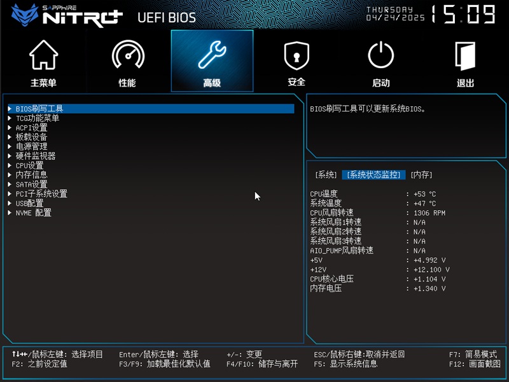Screen dimensions: 509x382
Task: Click the house icon for 主菜单
Action: [43, 56]
